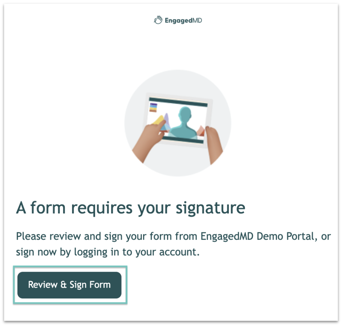Image resolution: width=342 pixels, height=327 pixels.
Task: Open the circular tablet illustration
Action: coord(178,123)
